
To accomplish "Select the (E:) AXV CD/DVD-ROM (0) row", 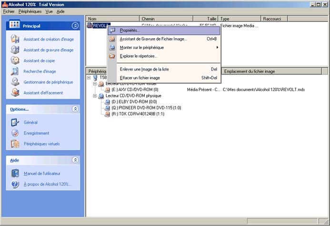I will [135, 90].
